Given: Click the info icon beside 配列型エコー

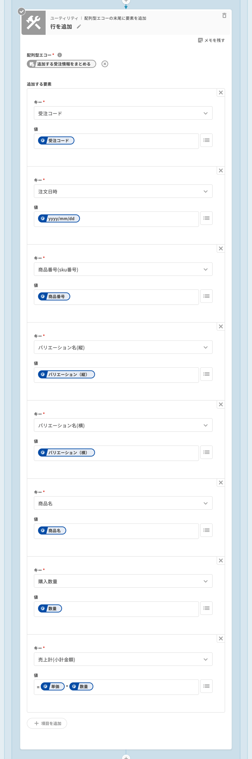Looking at the screenshot, I should [x=60, y=55].
